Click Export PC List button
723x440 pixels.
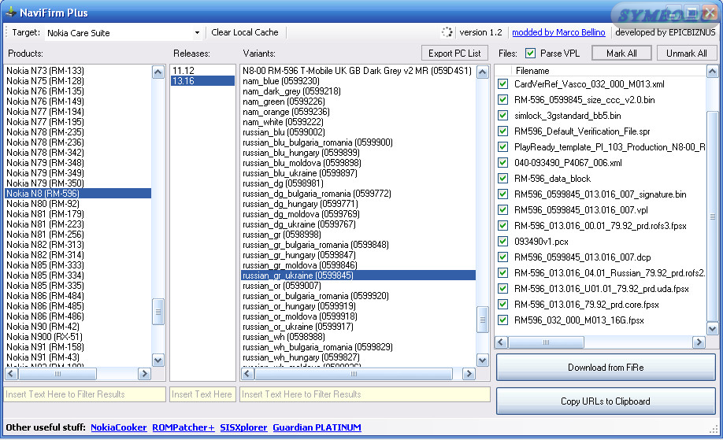(454, 54)
